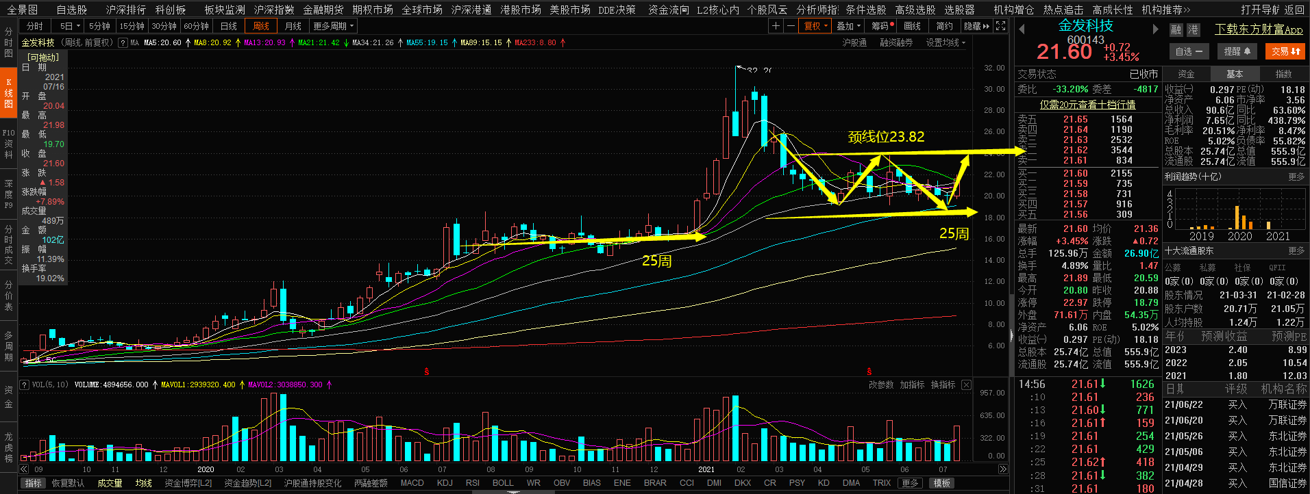Switch to the 月线 monthly chart tab
Viewport: 1310px width, 494px height.
pyautogui.click(x=293, y=26)
